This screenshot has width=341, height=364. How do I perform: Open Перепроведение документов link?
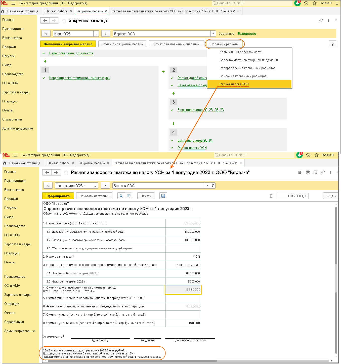(x=71, y=53)
